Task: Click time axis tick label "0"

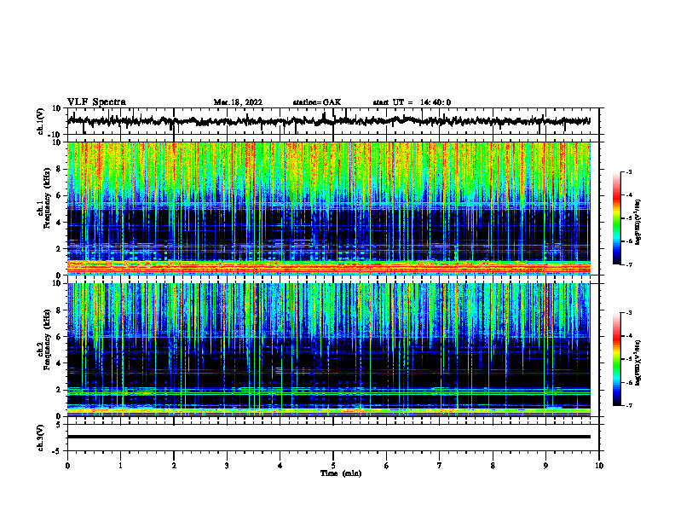Action: coord(67,466)
